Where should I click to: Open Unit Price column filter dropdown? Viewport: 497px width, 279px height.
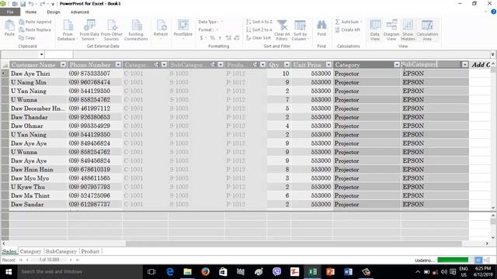coord(328,65)
